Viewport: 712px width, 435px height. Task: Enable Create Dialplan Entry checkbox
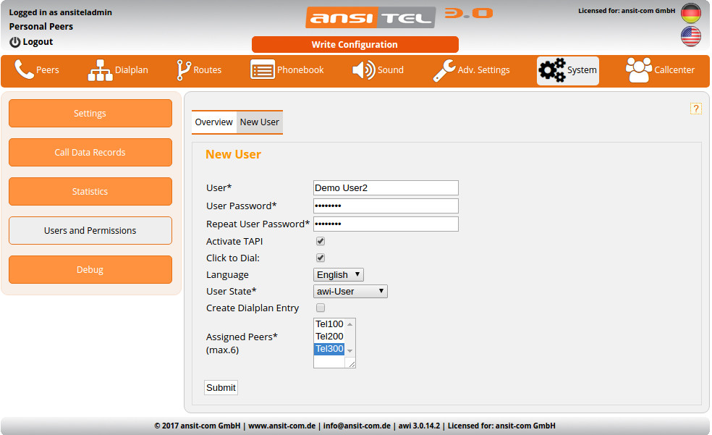(x=321, y=308)
